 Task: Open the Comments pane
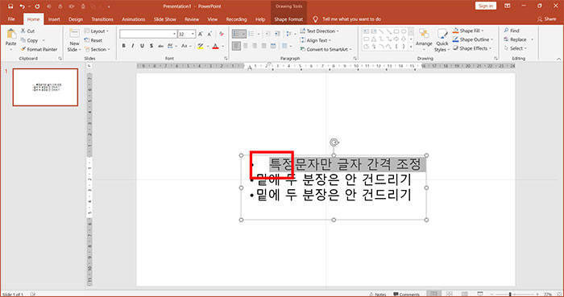pos(406,294)
